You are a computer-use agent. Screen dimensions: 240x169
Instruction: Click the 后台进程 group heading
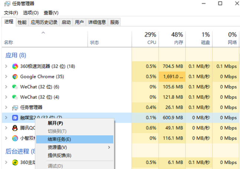coord(20,151)
